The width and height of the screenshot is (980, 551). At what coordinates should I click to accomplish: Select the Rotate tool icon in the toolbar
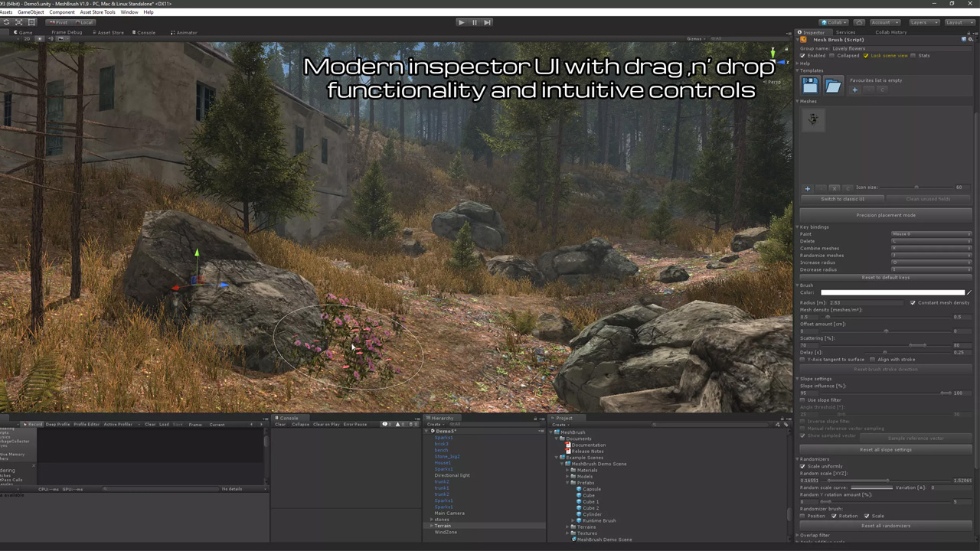coord(6,22)
